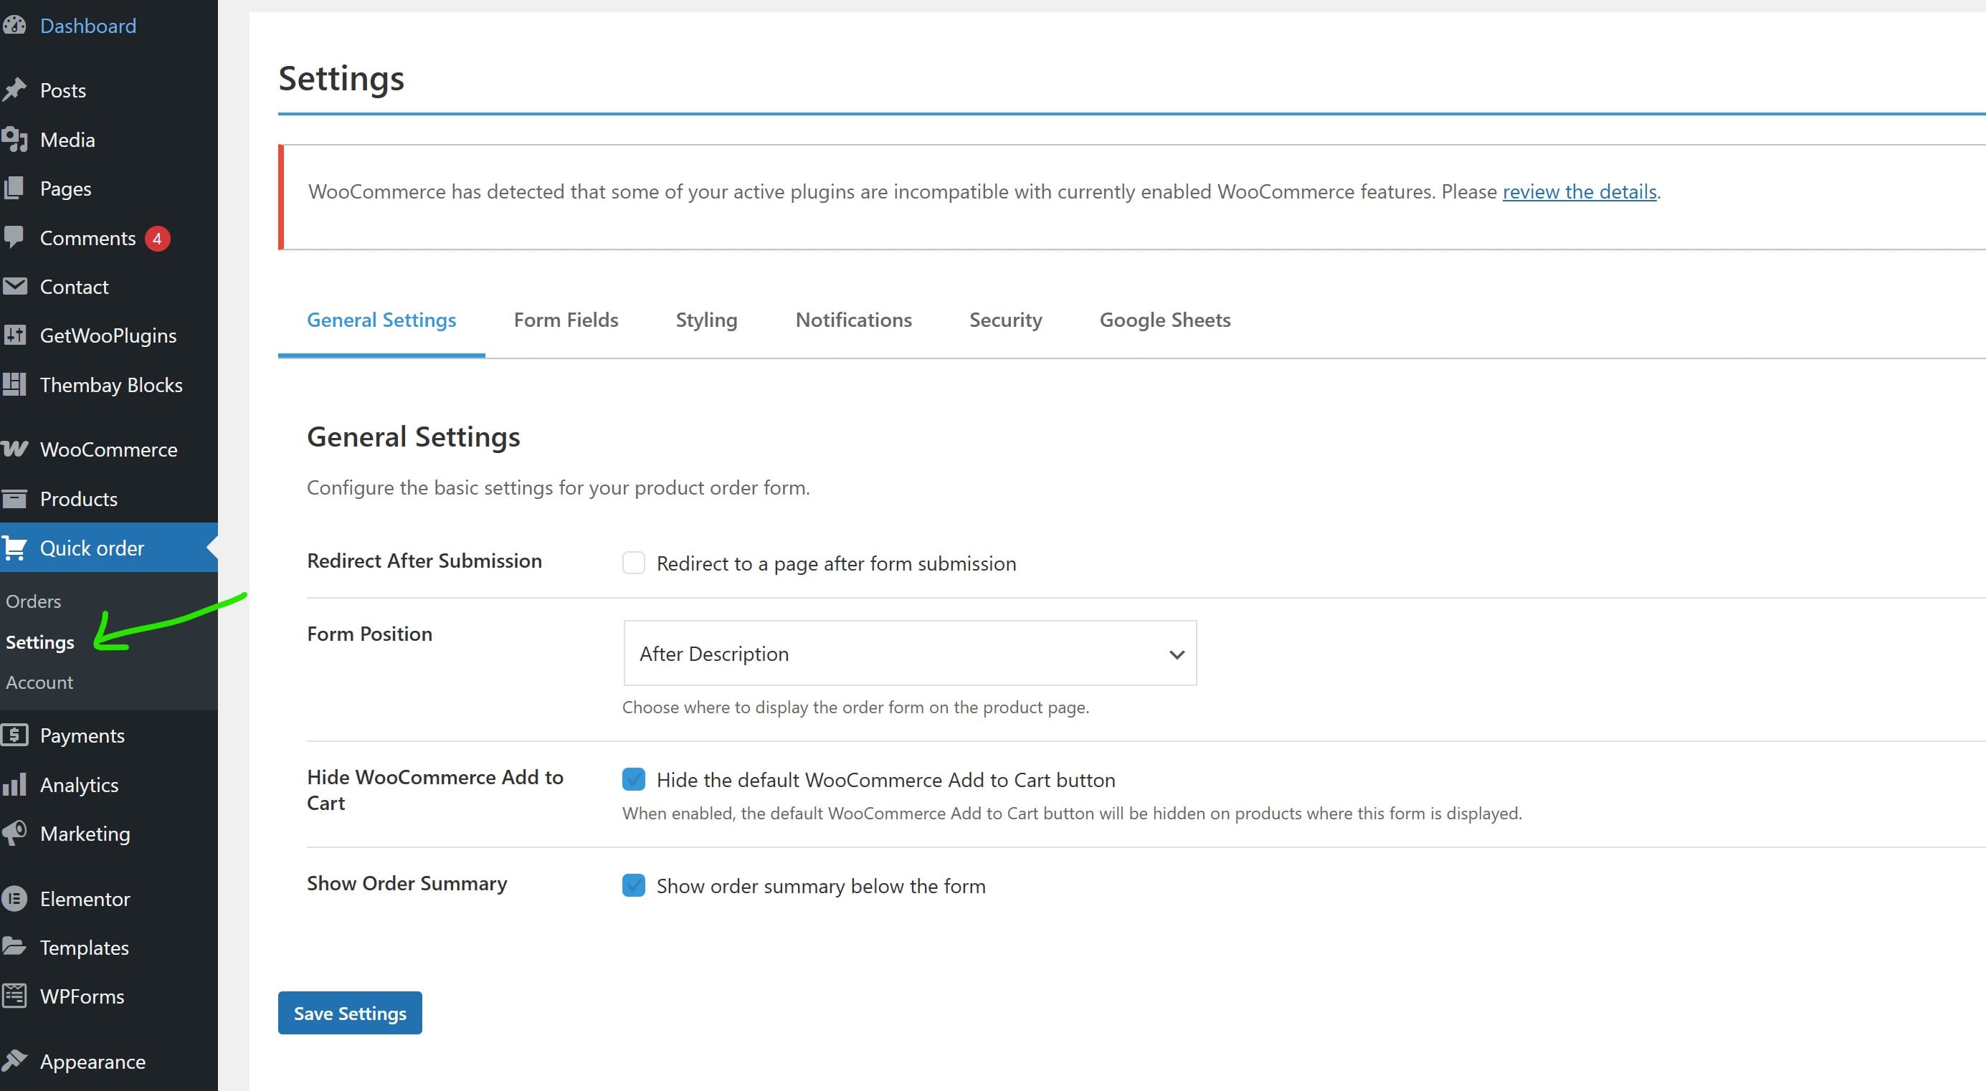1986x1091 pixels.
Task: Click the Media library icon
Action: click(x=14, y=140)
